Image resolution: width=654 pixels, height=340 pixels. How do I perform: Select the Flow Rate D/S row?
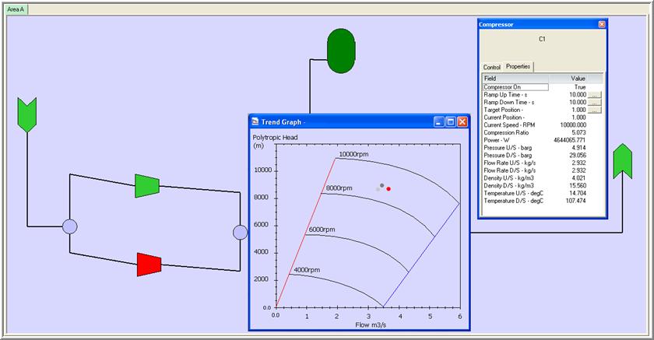point(543,170)
